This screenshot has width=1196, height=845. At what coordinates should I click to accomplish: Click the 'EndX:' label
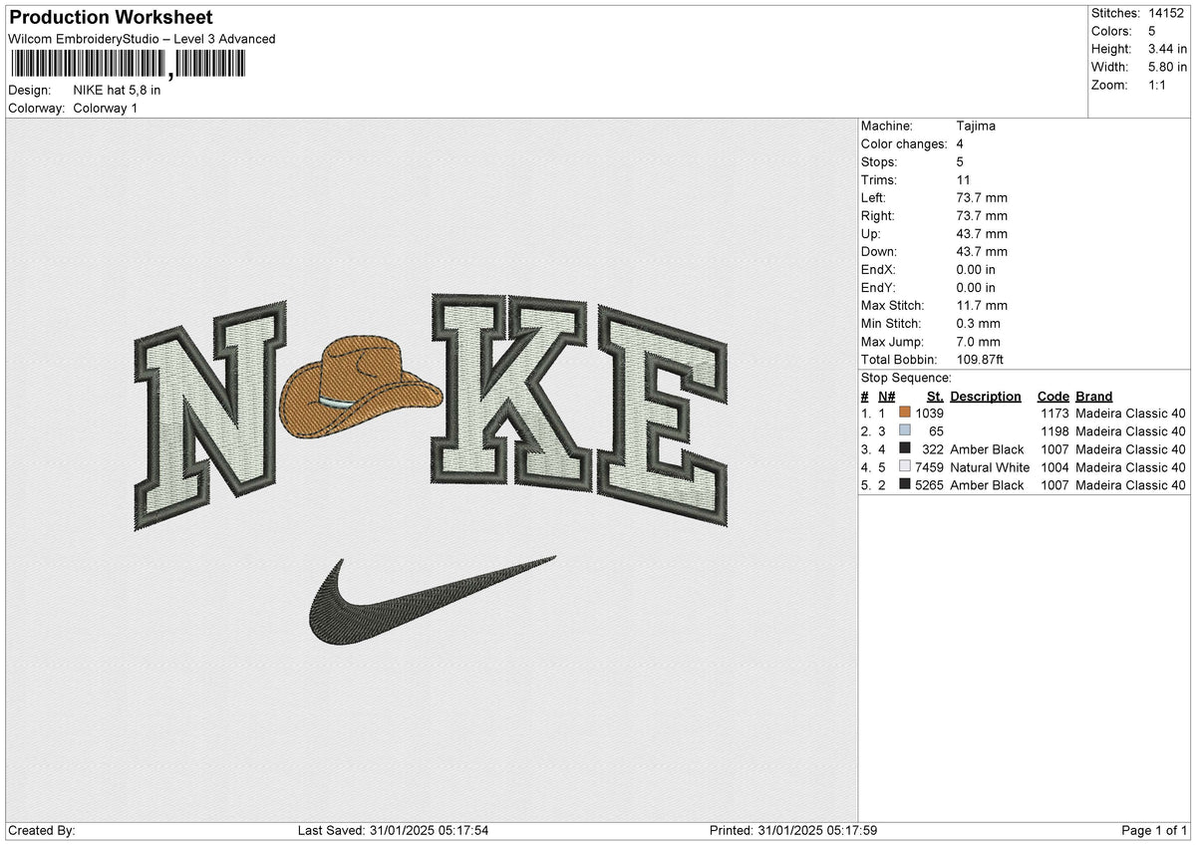[879, 269]
